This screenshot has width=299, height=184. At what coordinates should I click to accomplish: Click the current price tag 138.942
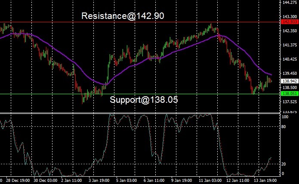tap(290, 81)
